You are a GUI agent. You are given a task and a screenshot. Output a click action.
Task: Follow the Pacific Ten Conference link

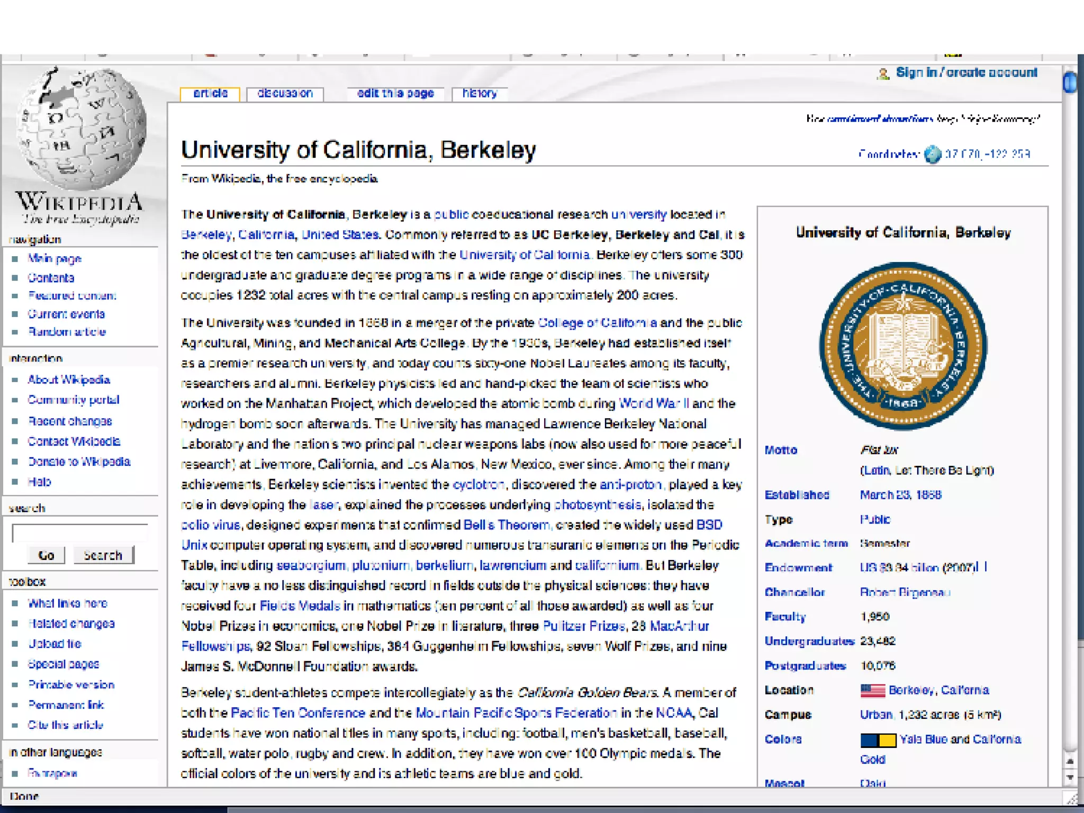pos(298,713)
